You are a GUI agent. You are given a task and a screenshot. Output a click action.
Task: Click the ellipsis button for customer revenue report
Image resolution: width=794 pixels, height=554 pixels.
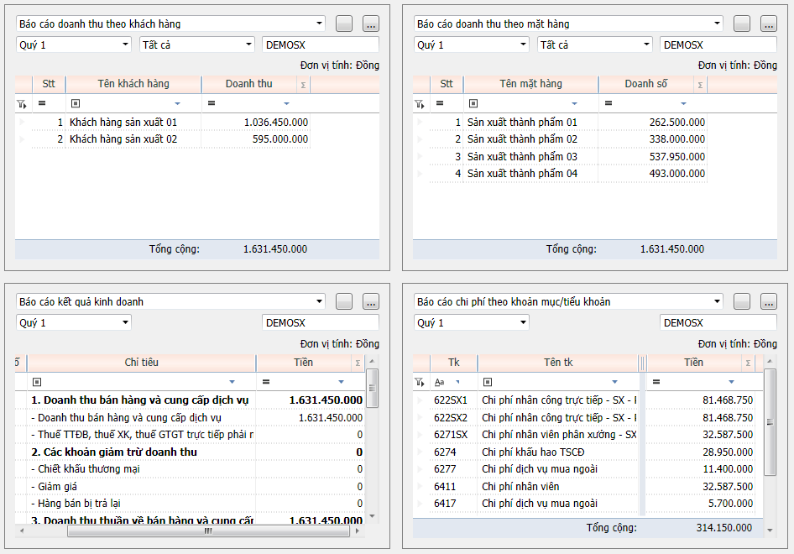pos(371,24)
